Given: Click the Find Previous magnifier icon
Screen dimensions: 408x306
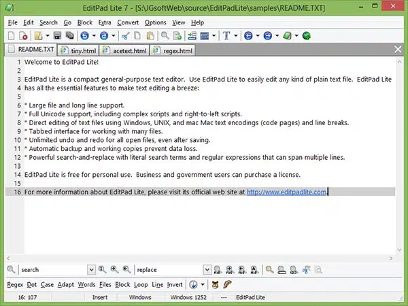Looking at the screenshot, I should pyautogui.click(x=126, y=270).
